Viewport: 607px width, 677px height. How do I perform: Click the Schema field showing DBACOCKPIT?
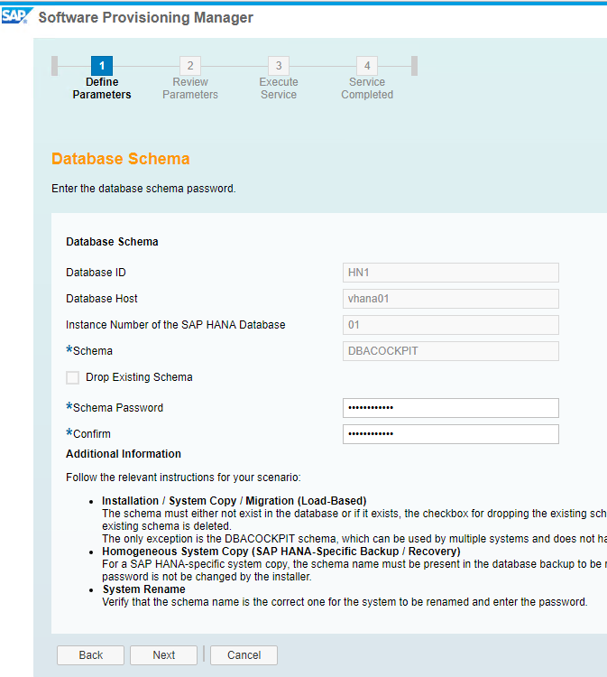[451, 351]
